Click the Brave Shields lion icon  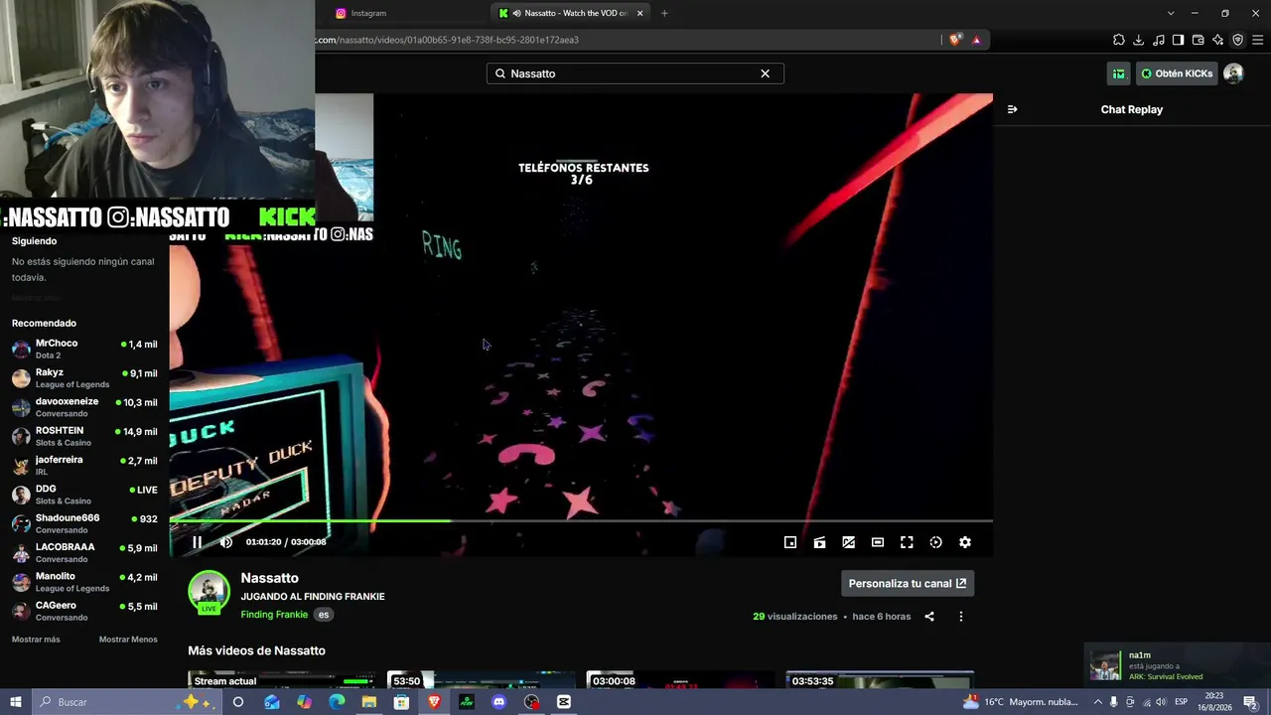click(x=955, y=40)
